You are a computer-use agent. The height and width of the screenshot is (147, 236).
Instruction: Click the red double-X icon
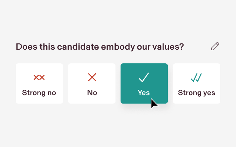[x=39, y=77]
